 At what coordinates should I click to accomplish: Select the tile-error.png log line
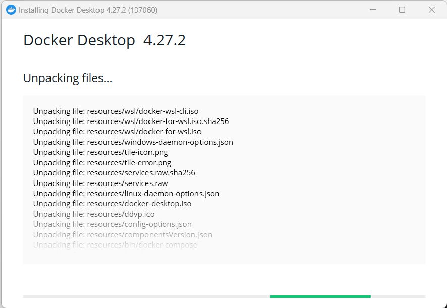click(102, 163)
